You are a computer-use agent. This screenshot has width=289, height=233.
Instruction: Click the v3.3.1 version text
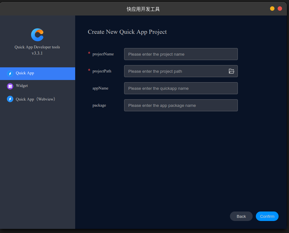pos(37,53)
